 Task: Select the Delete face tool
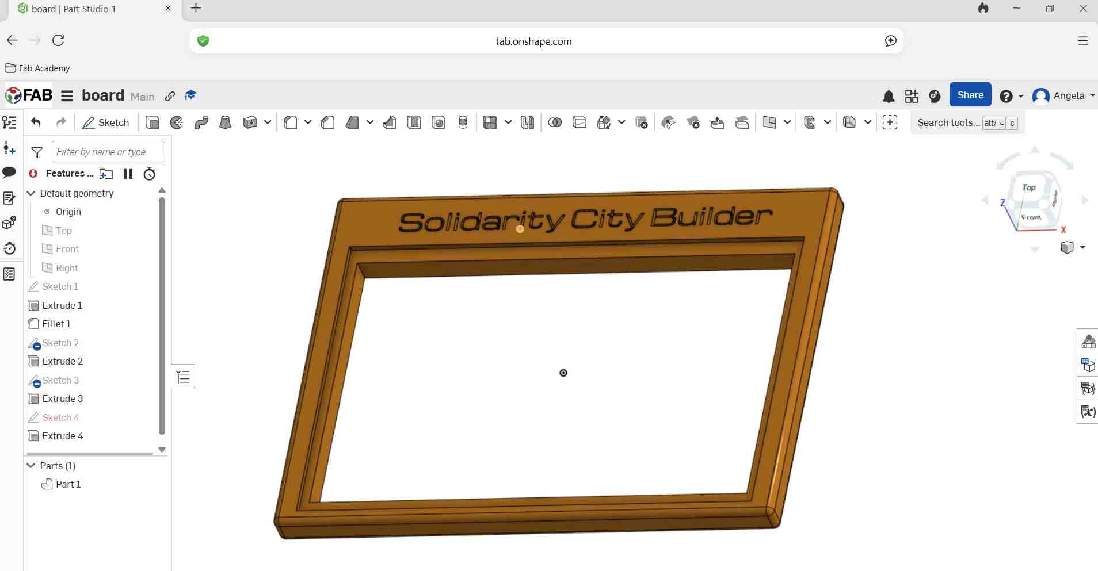coord(693,122)
